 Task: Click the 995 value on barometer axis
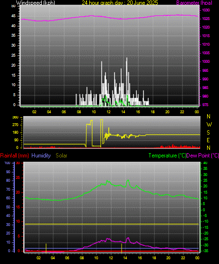coord(205,70)
